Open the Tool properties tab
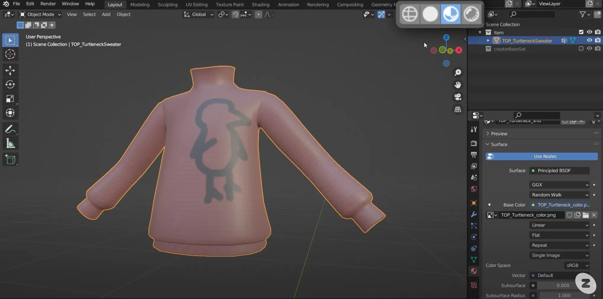Viewport: 603px width, 299px height. pos(474,129)
